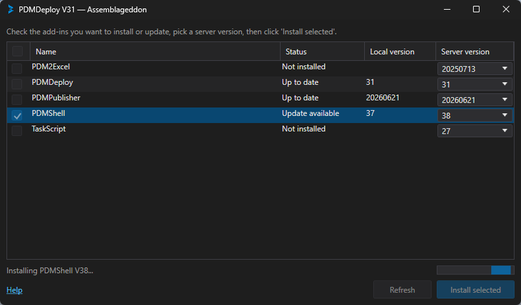Check the PDMPublisher row checkbox
Viewport: 521px width, 305px height.
[x=17, y=100]
